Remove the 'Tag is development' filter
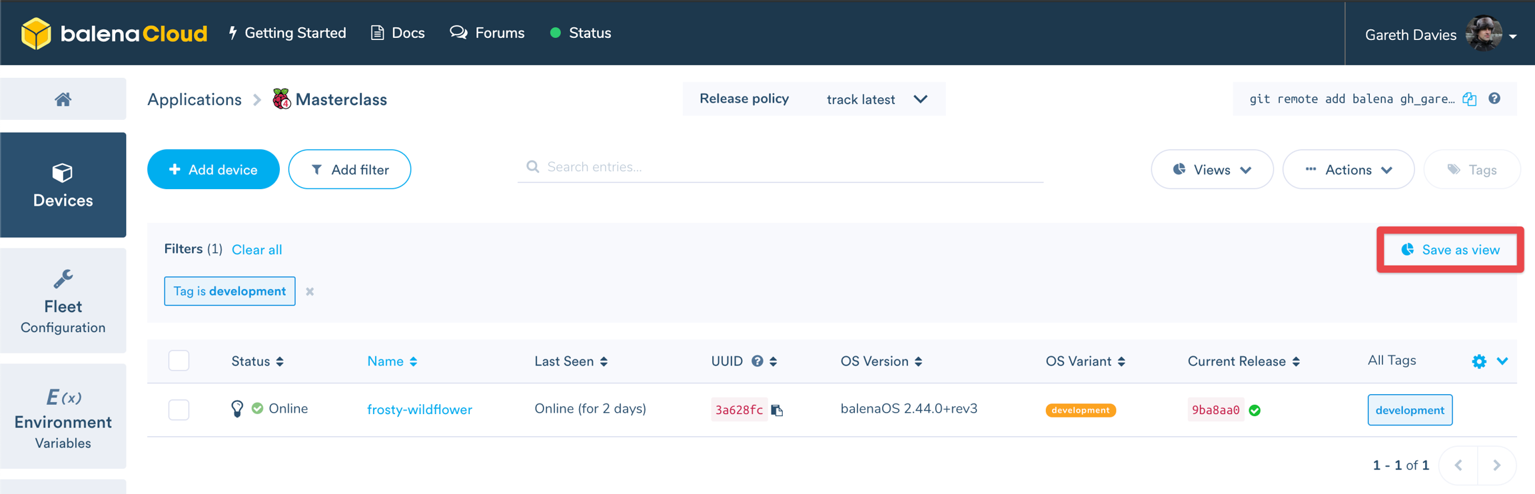1535x494 pixels. coord(310,292)
